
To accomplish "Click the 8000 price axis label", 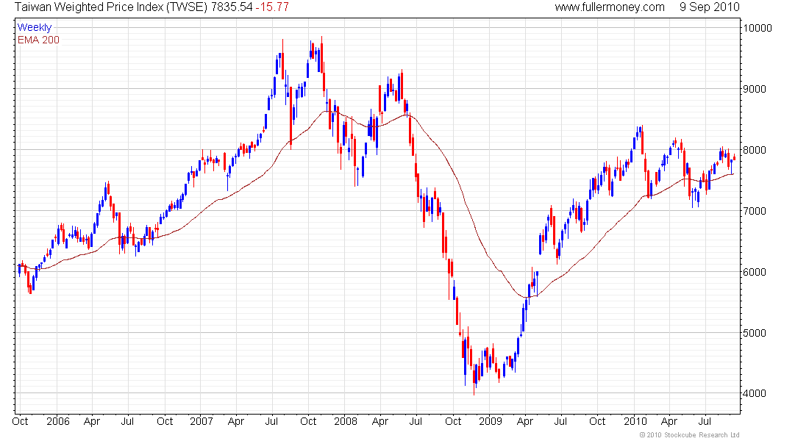I will [x=755, y=150].
